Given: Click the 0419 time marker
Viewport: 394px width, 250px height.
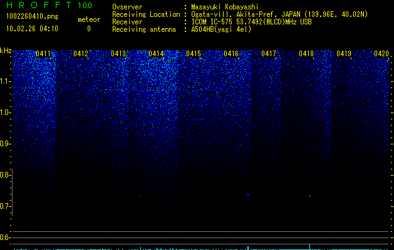Looking at the screenshot, I should (344, 54).
